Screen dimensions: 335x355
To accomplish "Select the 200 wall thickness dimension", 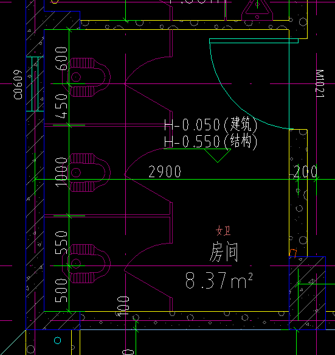I will coord(306,171).
